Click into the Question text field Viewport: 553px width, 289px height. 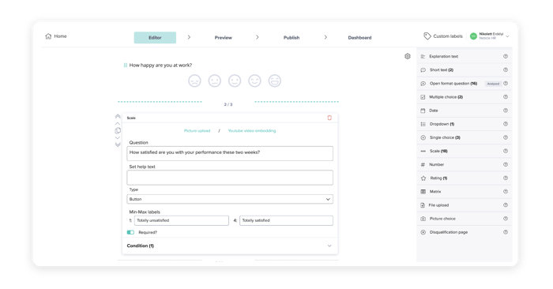pyautogui.click(x=230, y=153)
